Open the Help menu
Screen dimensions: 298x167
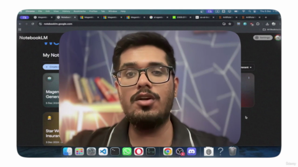[x=123, y=11]
